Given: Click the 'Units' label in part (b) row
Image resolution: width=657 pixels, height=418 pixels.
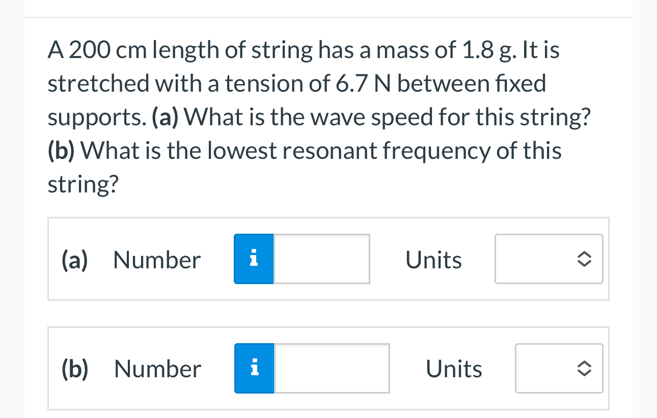Looking at the screenshot, I should click(454, 368).
